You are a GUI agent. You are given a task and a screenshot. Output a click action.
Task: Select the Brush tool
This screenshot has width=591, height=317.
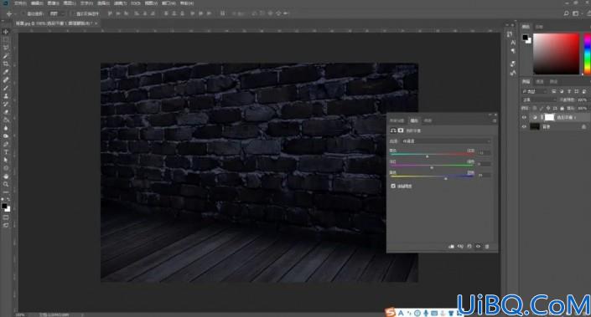point(6,88)
